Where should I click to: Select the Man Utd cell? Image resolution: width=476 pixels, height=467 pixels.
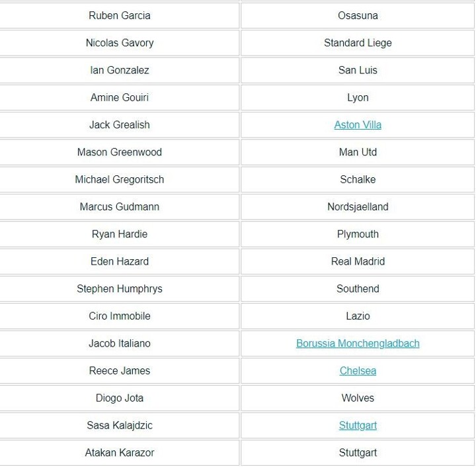358,152
